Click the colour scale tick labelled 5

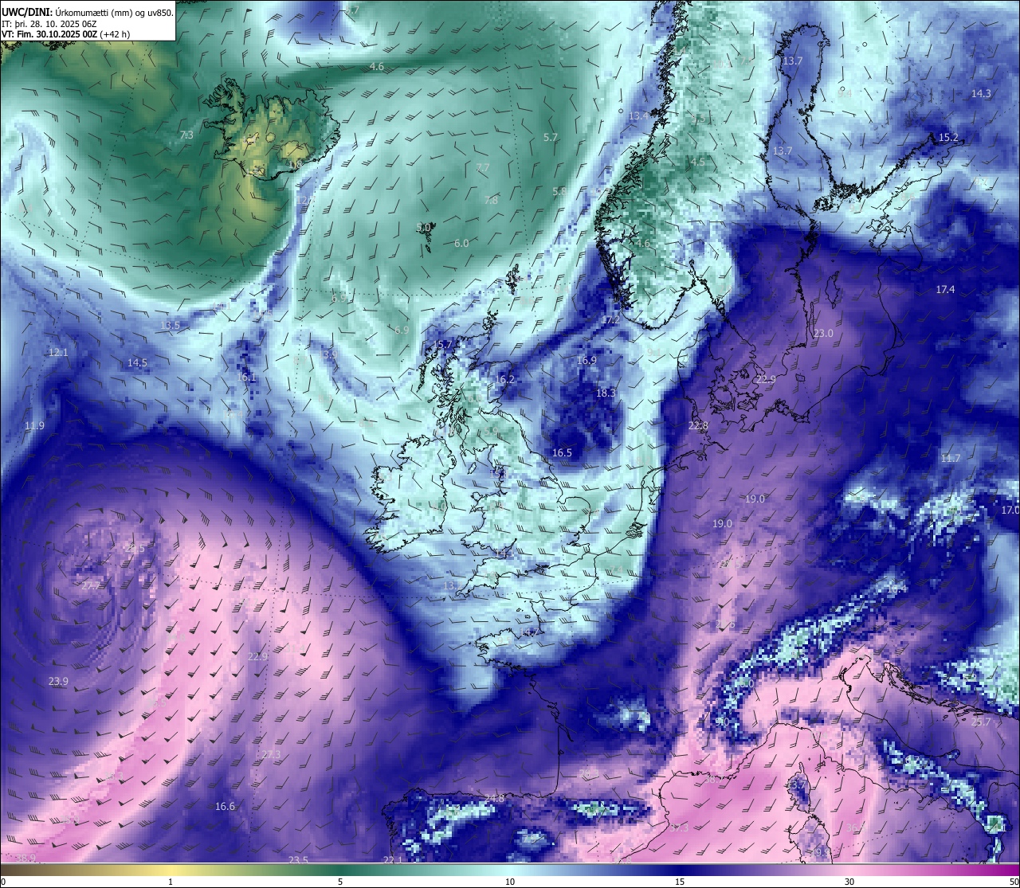(x=340, y=882)
